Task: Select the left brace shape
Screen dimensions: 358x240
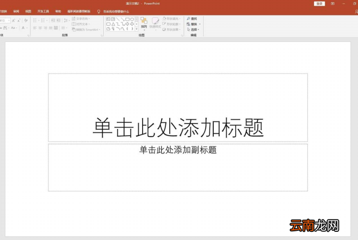Action: (x=127, y=29)
